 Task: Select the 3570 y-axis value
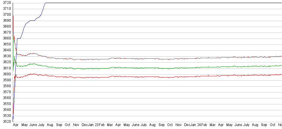tap(7, 92)
